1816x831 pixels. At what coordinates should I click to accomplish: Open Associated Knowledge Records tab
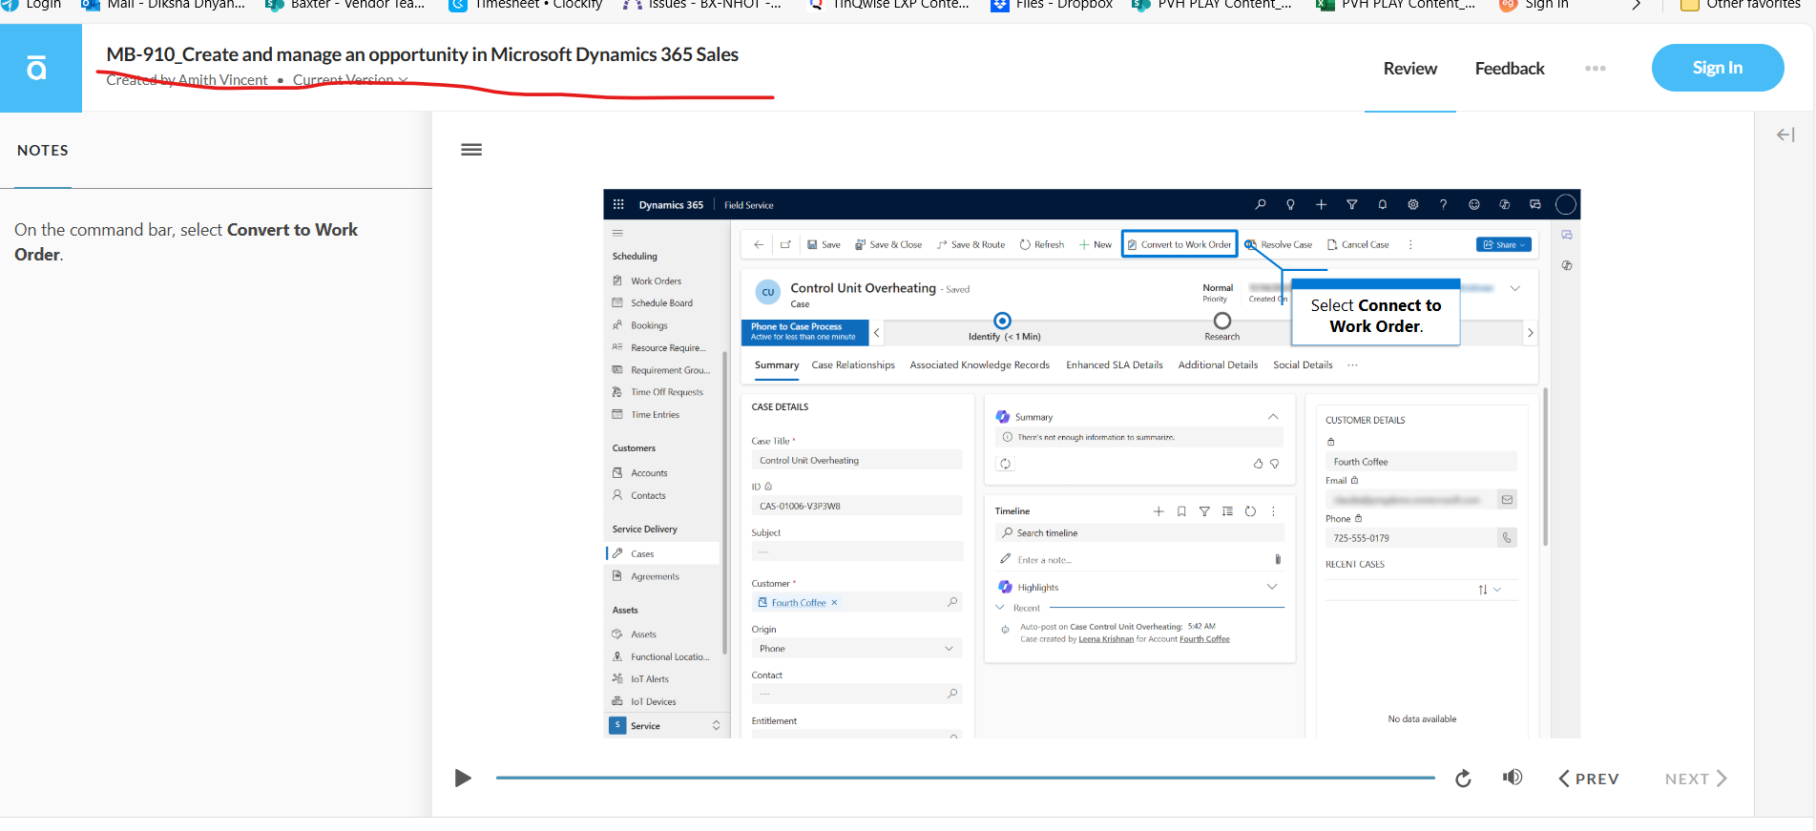pyautogui.click(x=979, y=365)
